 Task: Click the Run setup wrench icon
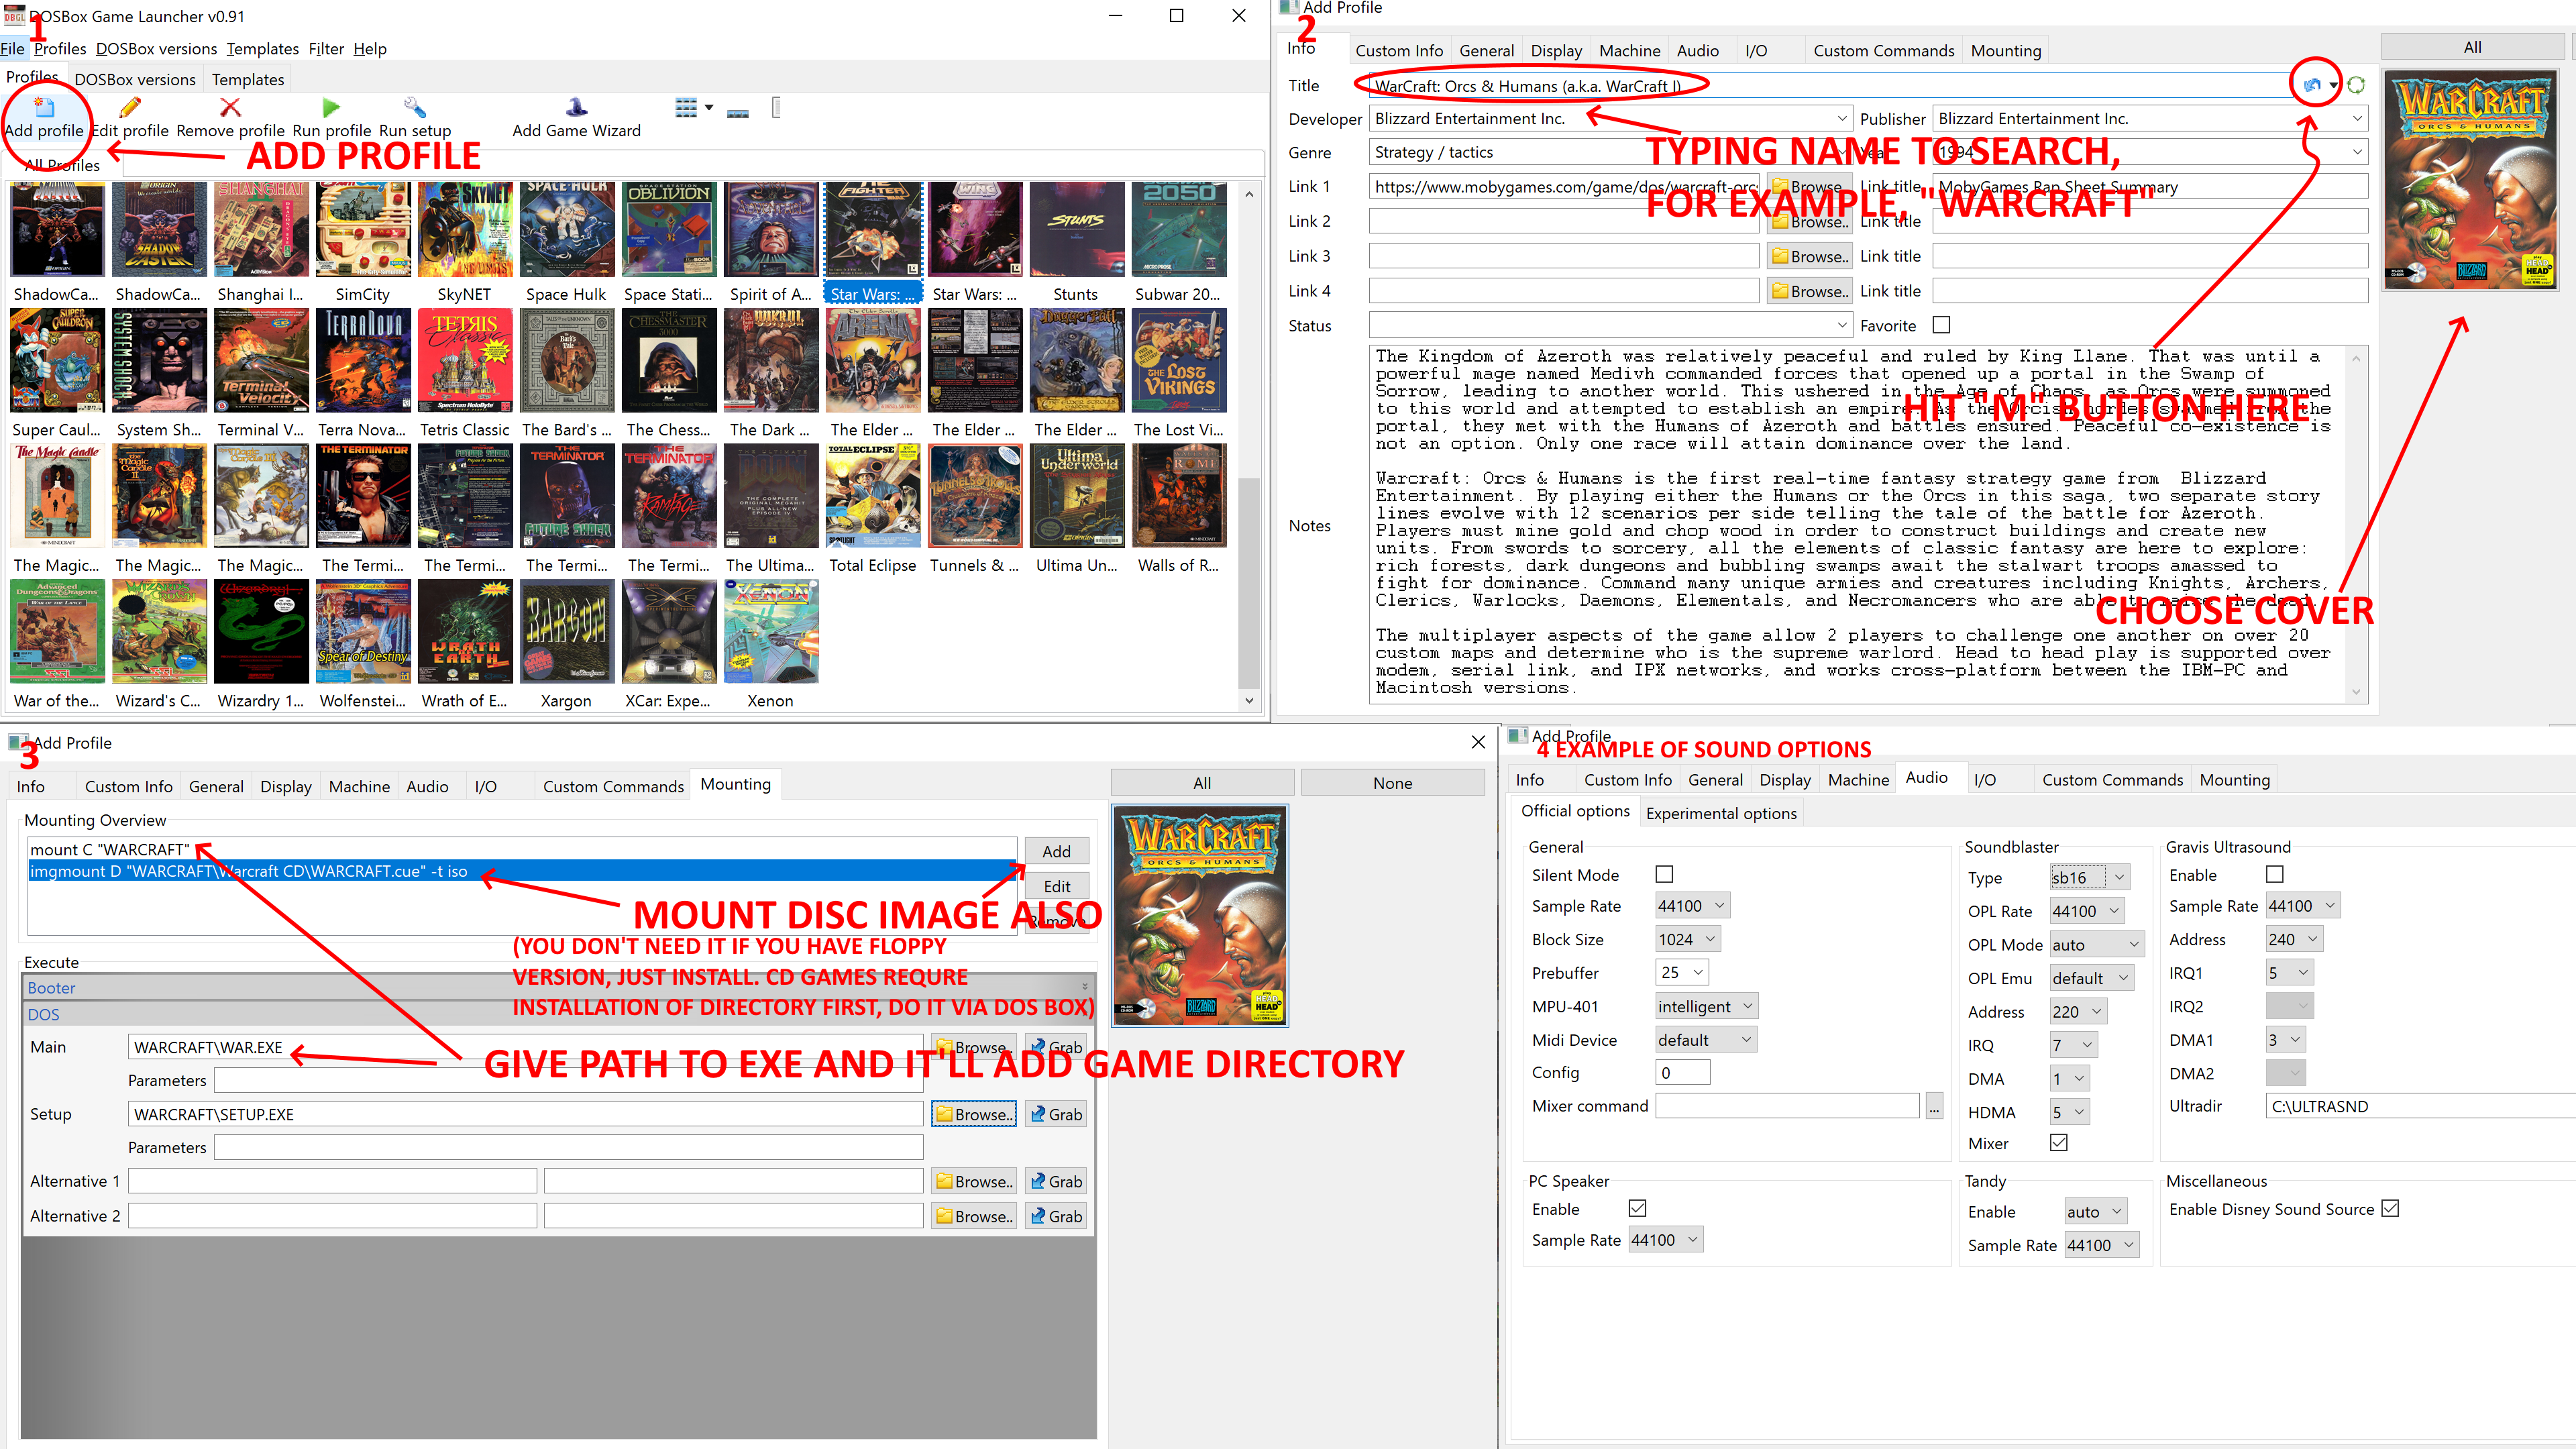pyautogui.click(x=414, y=107)
